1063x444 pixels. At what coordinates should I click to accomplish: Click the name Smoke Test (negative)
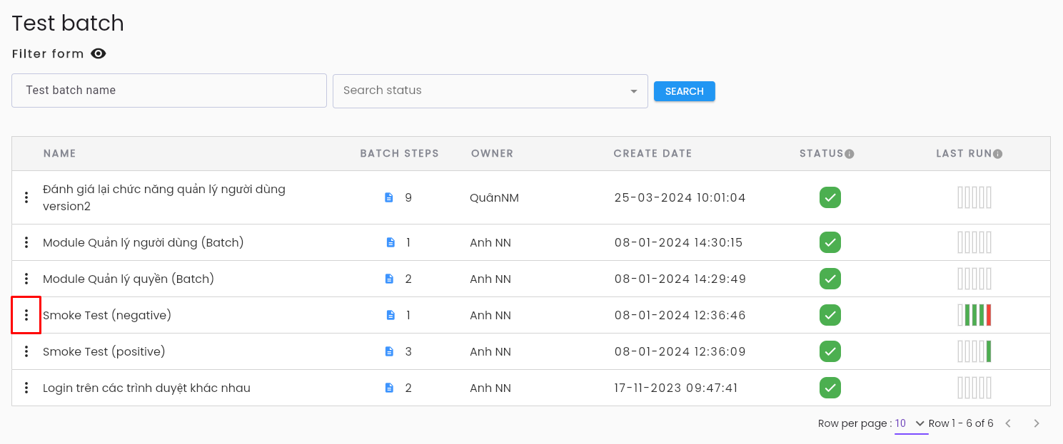[107, 315]
